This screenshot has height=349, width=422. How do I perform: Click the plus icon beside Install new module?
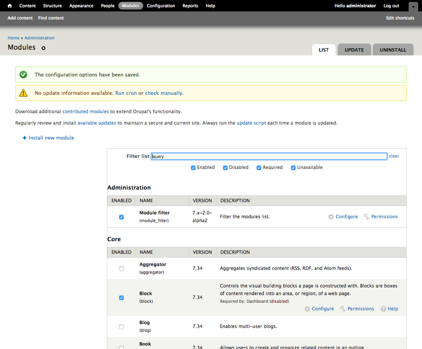(x=24, y=138)
